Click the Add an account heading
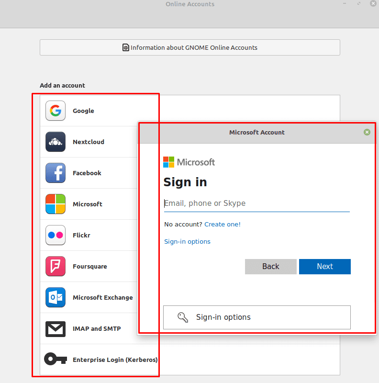Viewport: 379px width, 383px height. (62, 86)
